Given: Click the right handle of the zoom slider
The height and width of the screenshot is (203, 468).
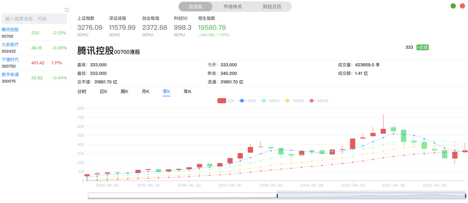Looking at the screenshot, I should click(x=465, y=196).
